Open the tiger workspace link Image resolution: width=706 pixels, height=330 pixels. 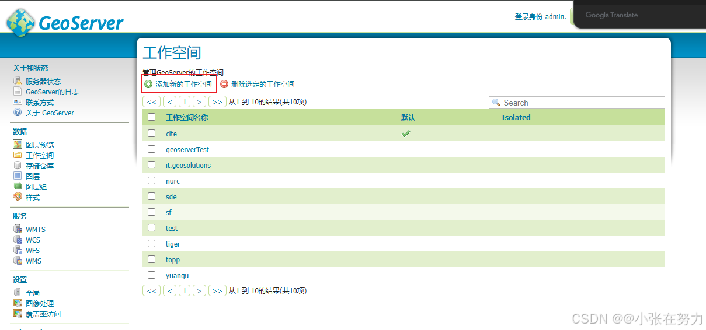tap(173, 244)
